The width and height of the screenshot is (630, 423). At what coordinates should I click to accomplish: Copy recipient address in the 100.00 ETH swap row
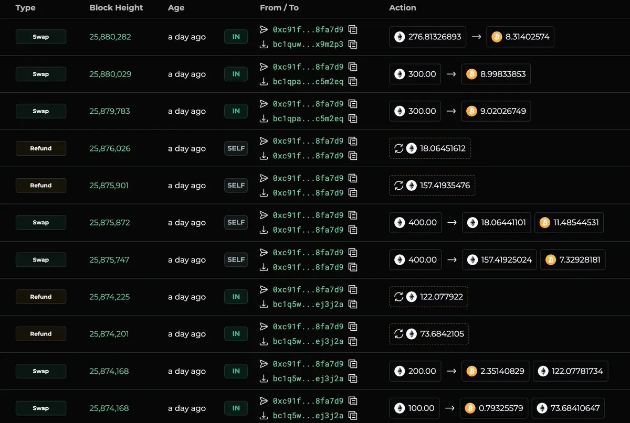pyautogui.click(x=353, y=416)
